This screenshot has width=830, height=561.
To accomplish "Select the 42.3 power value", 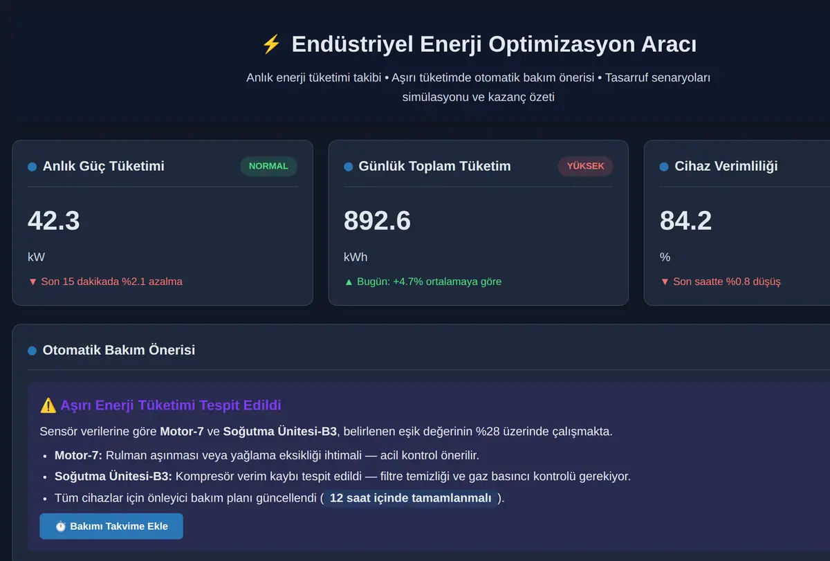I will click(54, 221).
